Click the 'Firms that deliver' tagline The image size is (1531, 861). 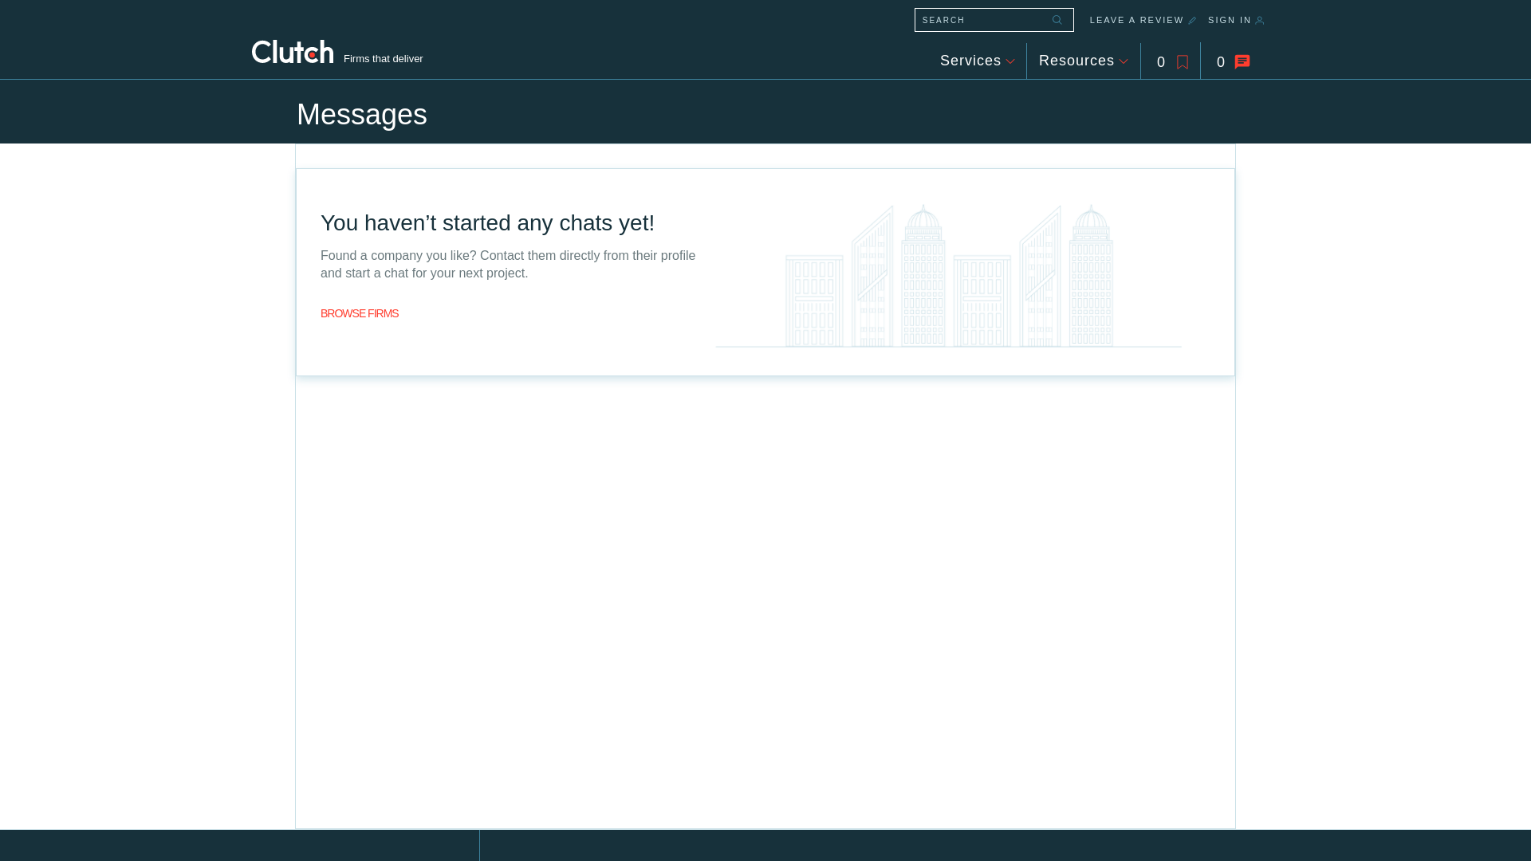(383, 59)
